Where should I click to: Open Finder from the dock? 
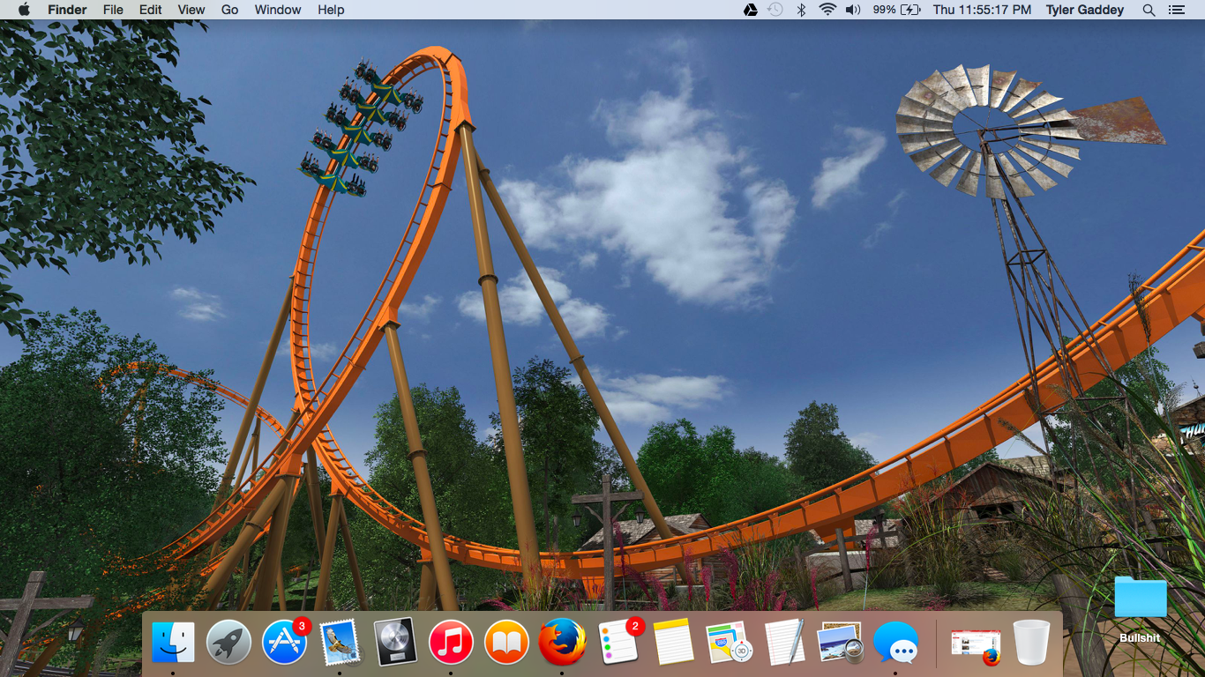(173, 642)
